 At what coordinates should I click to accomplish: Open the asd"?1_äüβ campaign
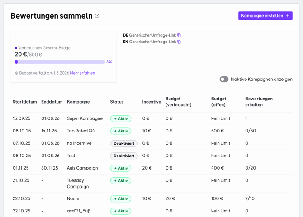pos(79,211)
